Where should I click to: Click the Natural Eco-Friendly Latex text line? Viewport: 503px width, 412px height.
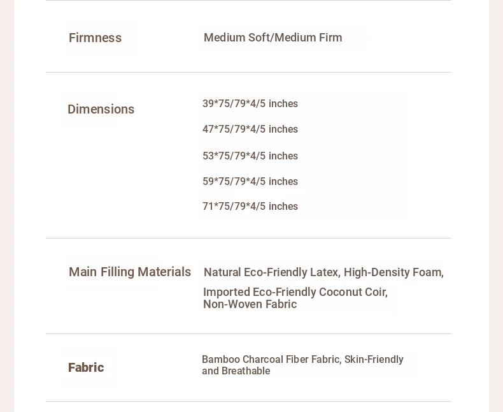coord(323,272)
